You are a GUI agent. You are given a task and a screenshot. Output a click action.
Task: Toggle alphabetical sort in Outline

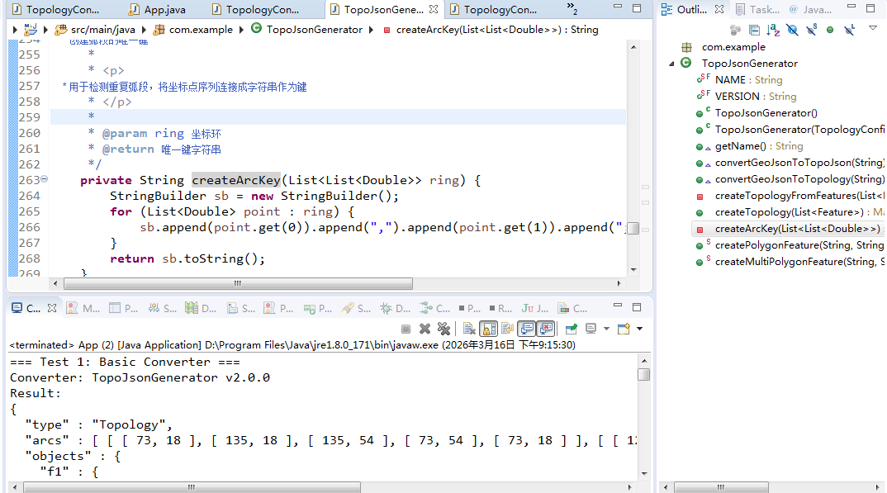click(773, 30)
